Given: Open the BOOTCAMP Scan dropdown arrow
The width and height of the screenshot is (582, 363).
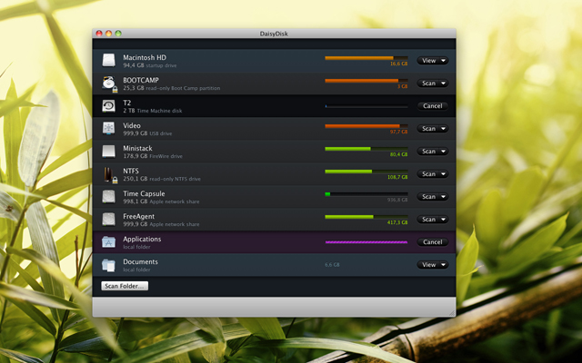Looking at the screenshot, I should [x=444, y=83].
